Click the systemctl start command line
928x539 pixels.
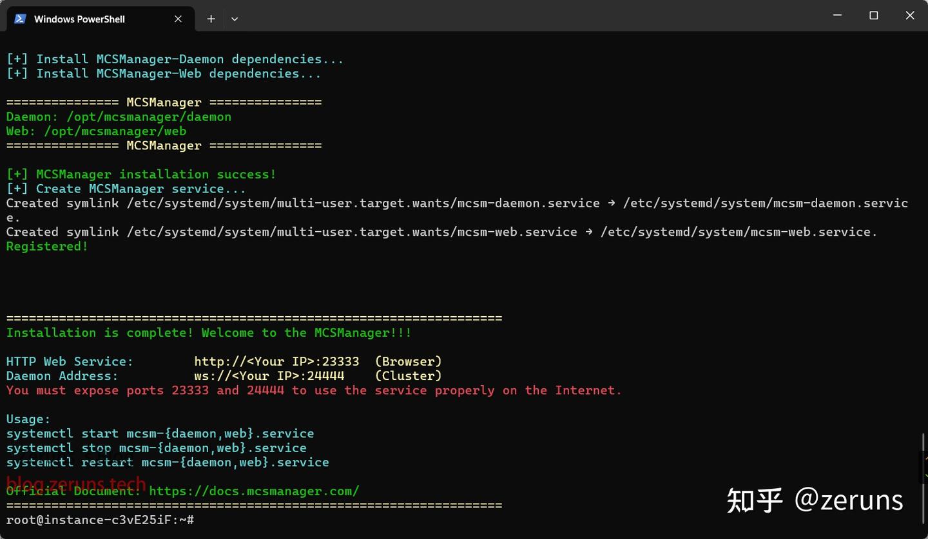tap(160, 433)
